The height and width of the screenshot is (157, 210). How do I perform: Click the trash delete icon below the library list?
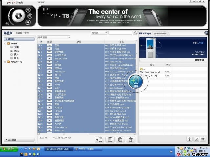131,140
